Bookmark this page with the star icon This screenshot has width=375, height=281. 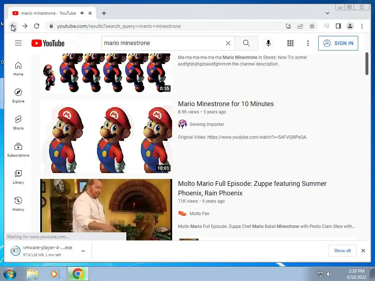coord(312,26)
